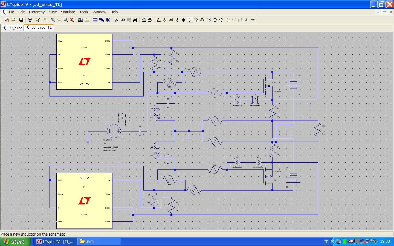Place a Diode tool
The width and height of the screenshot is (394, 246).
196,20
